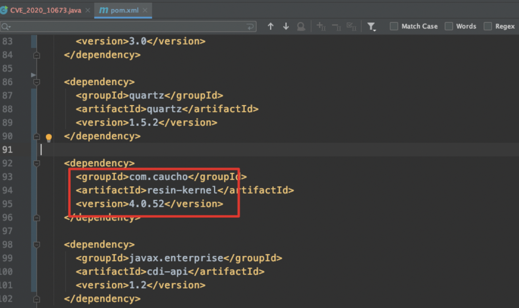Image resolution: width=519 pixels, height=308 pixels.
Task: Enable the Match Case checkbox
Action: tap(394, 26)
